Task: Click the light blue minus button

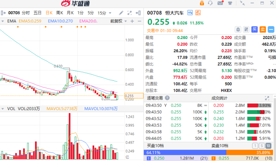Action: pos(271,29)
